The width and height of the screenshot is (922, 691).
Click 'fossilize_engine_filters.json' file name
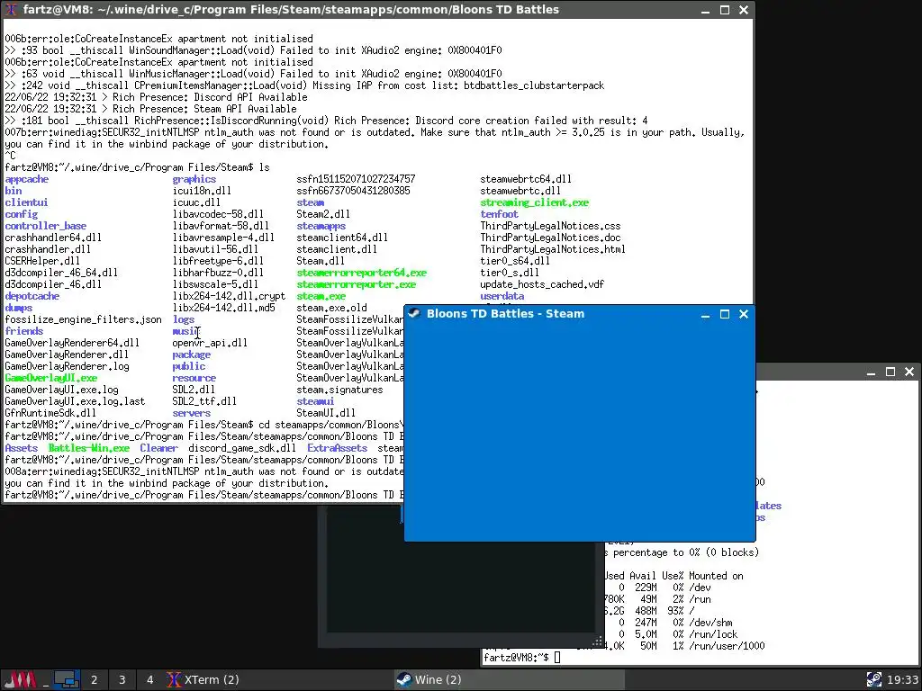click(x=83, y=319)
